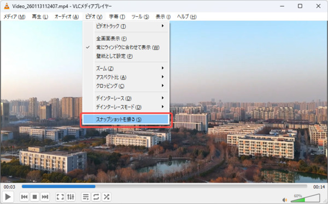Adjust the volume slider at 60%
The image size is (328, 204).
305,198
